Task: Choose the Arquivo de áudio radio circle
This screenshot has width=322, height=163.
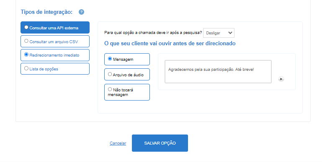Action: (x=110, y=74)
